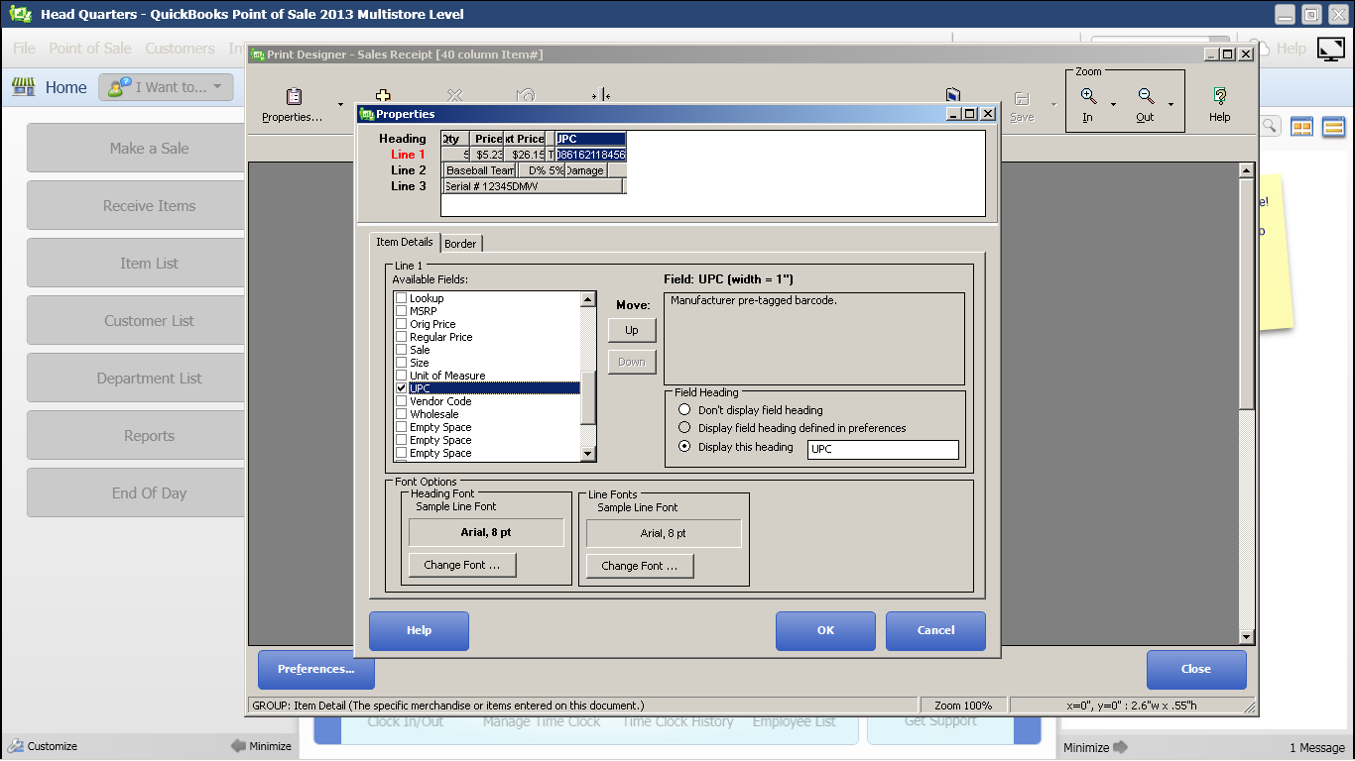Click the right Minimize arrow
The width and height of the screenshot is (1355, 761).
coord(1121,746)
